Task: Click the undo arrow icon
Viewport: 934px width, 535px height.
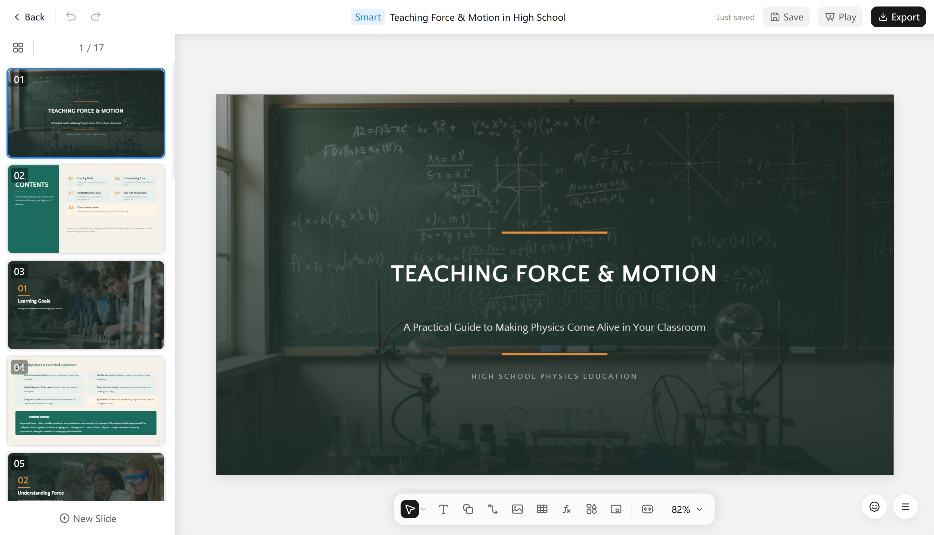Action: [x=71, y=17]
